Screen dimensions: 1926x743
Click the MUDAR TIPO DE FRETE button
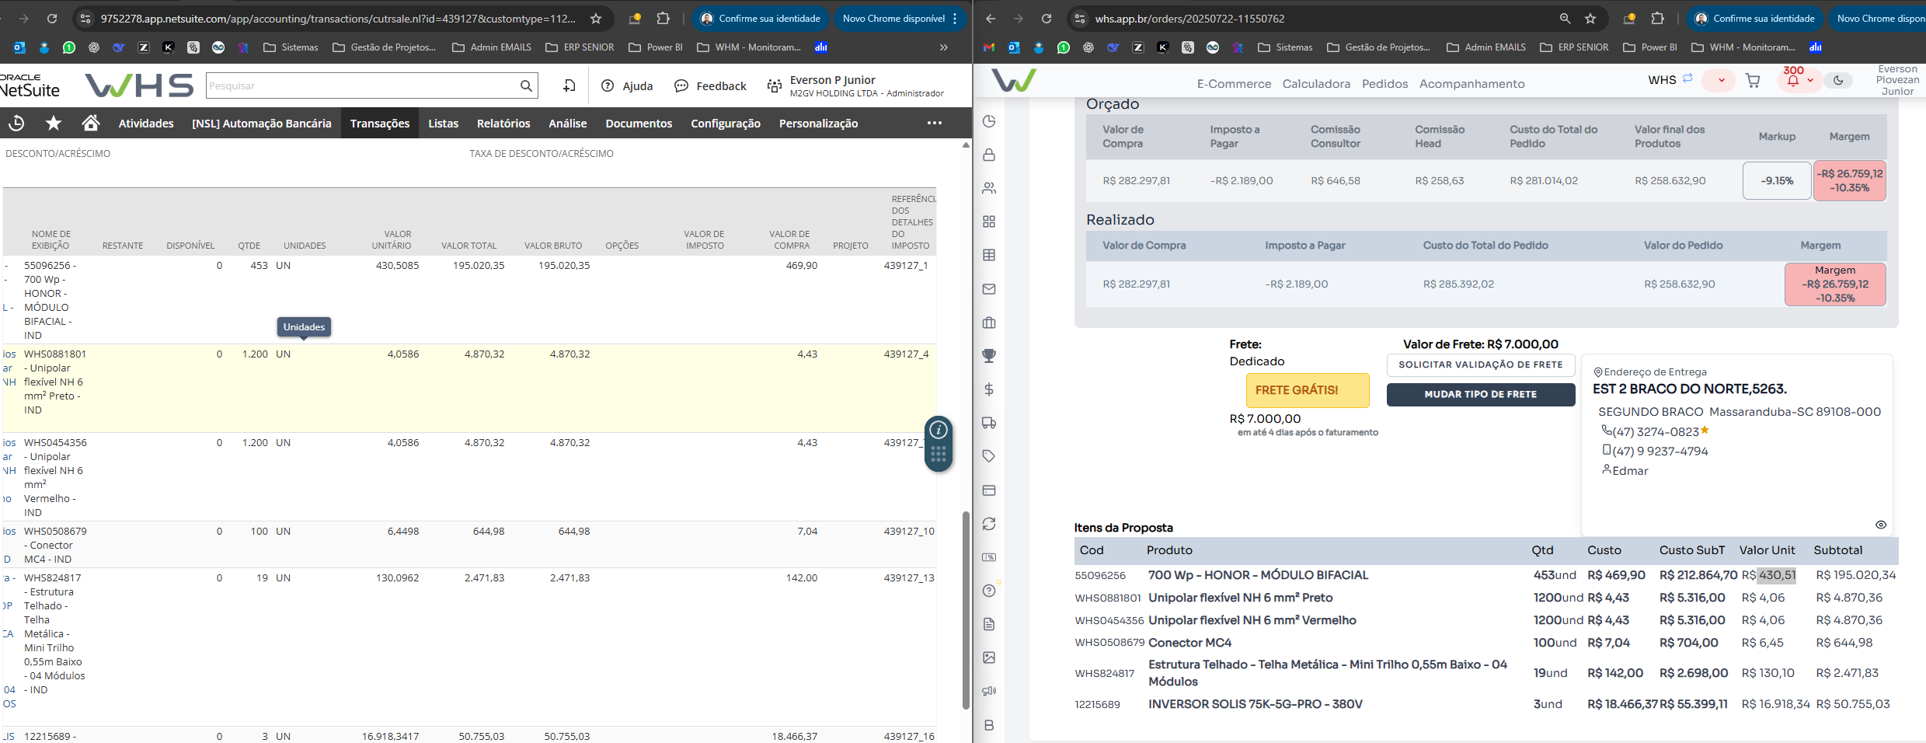click(x=1480, y=394)
